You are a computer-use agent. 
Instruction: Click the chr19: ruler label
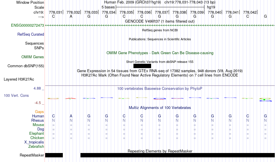point(39,12)
